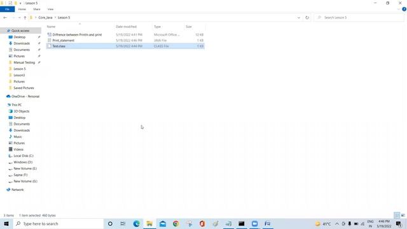Screen dimensions: 407x229
Task: Go back using the Back arrow
Action: click(5, 18)
